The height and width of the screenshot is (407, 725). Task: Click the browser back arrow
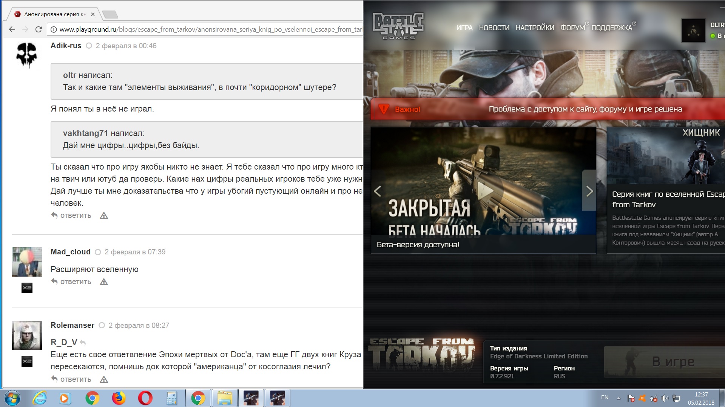pyautogui.click(x=12, y=29)
